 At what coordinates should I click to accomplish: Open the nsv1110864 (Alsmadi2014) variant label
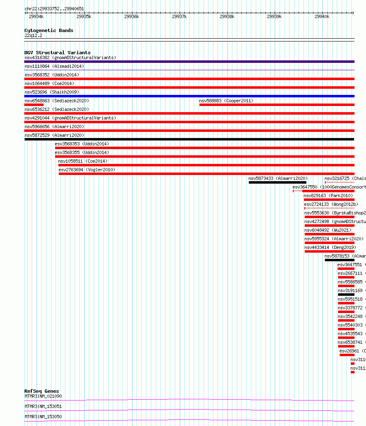pos(54,66)
